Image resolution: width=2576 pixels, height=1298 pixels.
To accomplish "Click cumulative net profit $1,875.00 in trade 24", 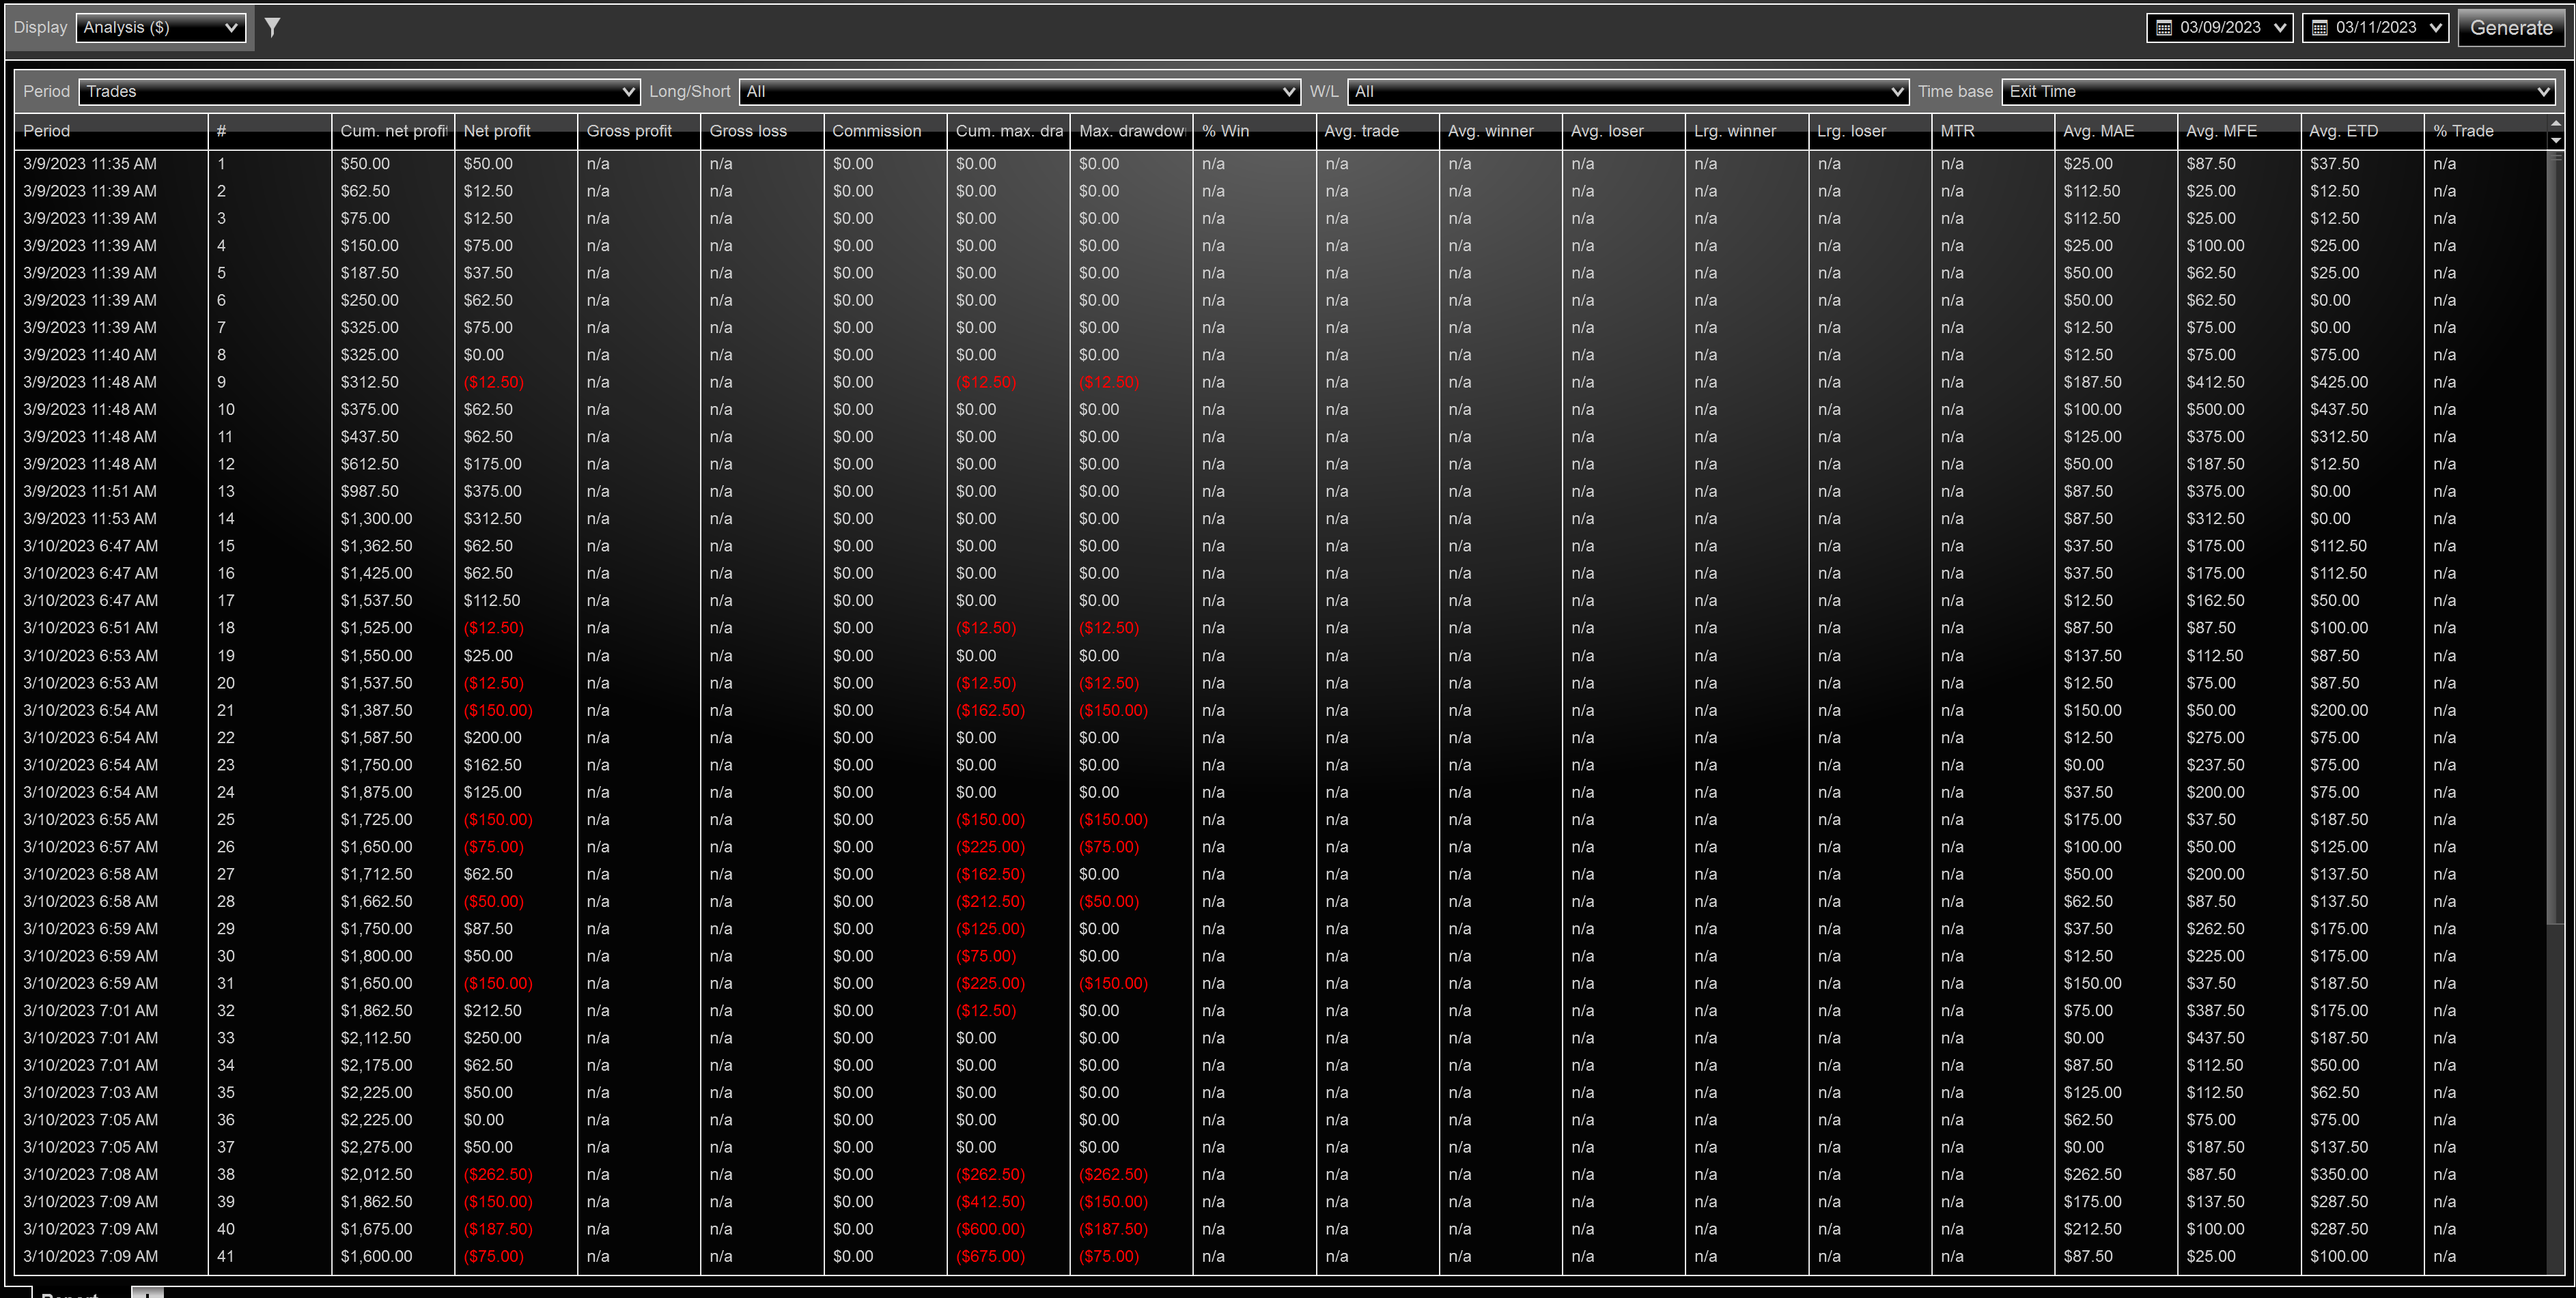I will 376,792.
